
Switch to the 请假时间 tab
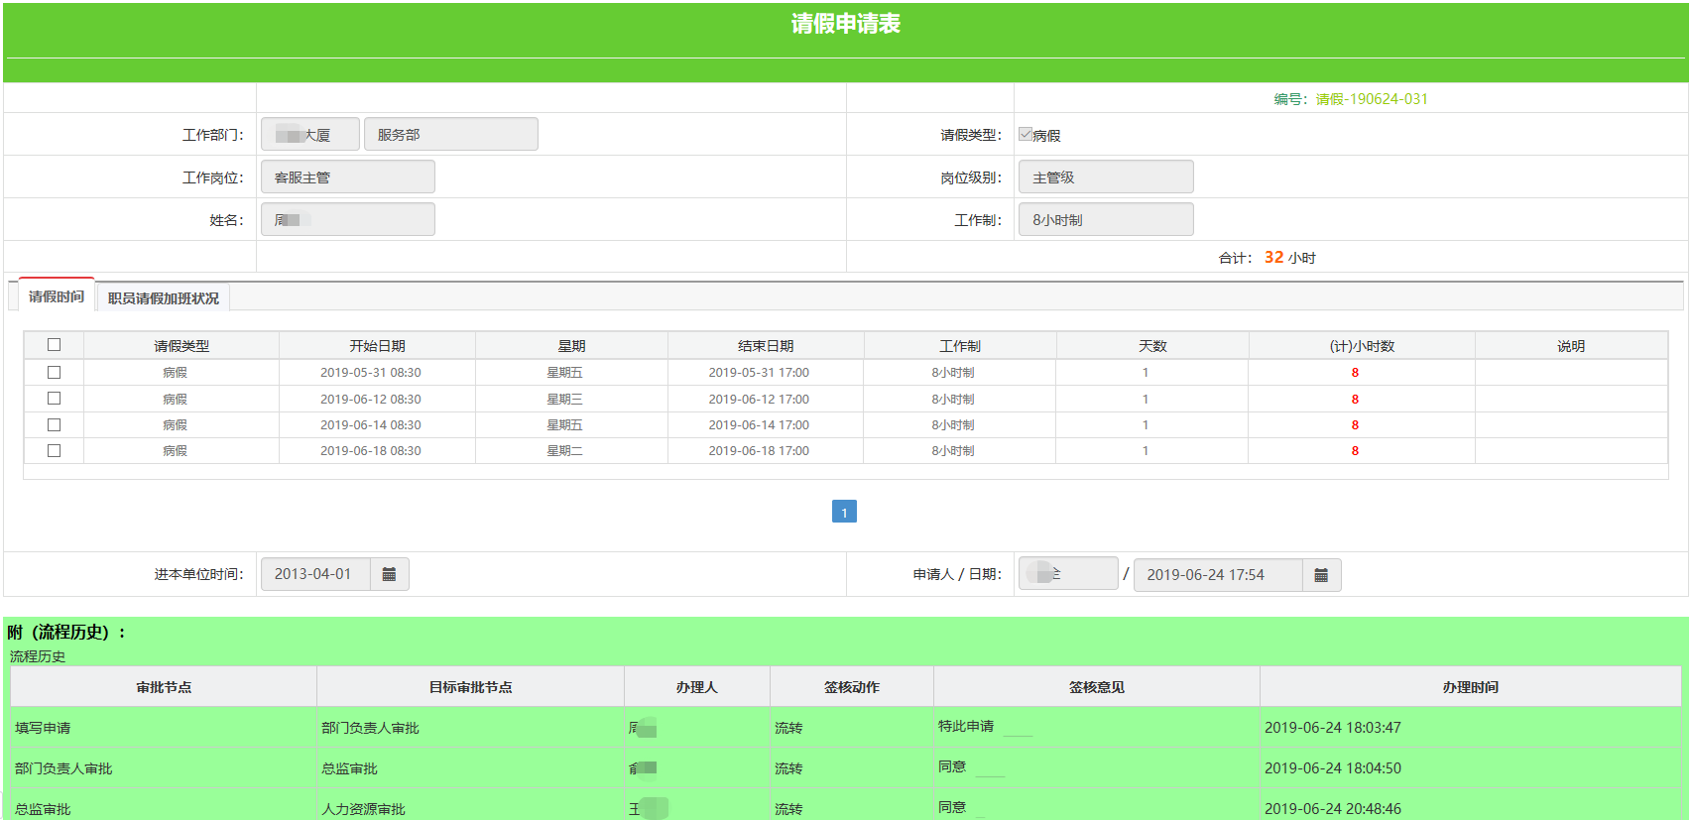coord(57,296)
